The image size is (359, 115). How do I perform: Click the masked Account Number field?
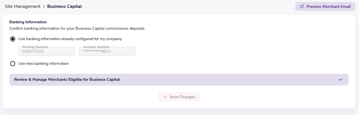point(107,52)
